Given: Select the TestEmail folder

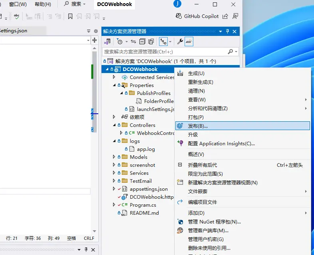Looking at the screenshot, I should 141,181.
